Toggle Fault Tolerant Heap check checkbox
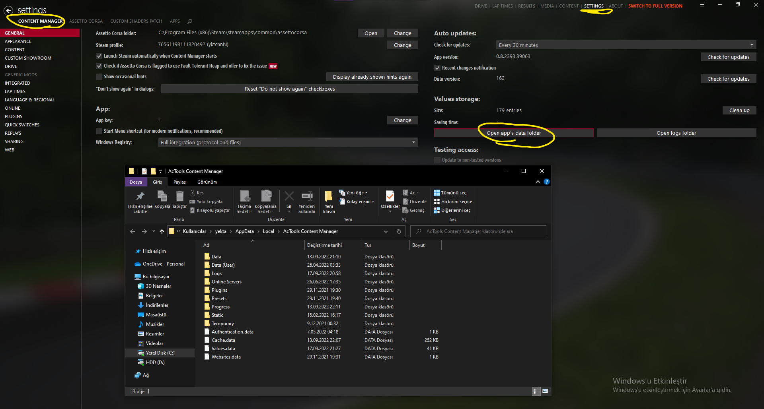This screenshot has height=409, width=764. [x=99, y=66]
